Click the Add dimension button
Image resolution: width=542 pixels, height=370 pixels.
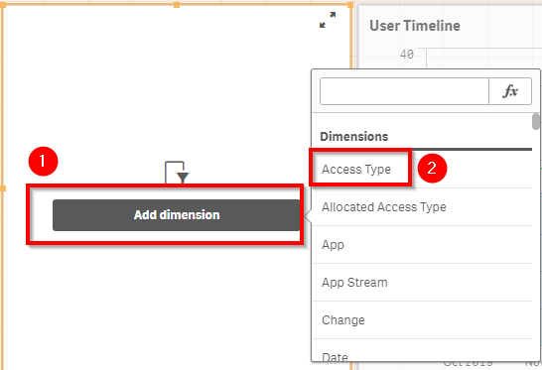(x=177, y=215)
